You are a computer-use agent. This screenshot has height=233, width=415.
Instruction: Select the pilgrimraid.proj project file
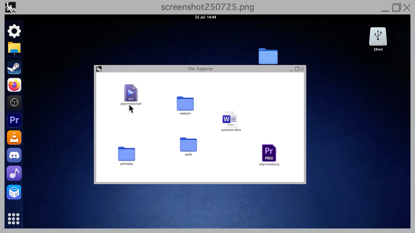(x=269, y=153)
